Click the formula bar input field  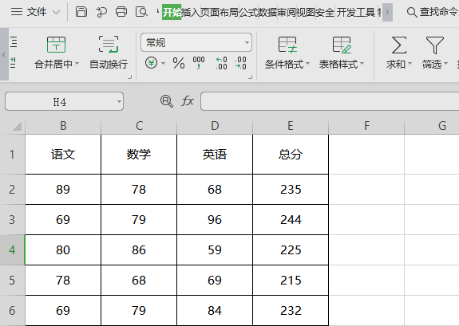tap(330, 101)
